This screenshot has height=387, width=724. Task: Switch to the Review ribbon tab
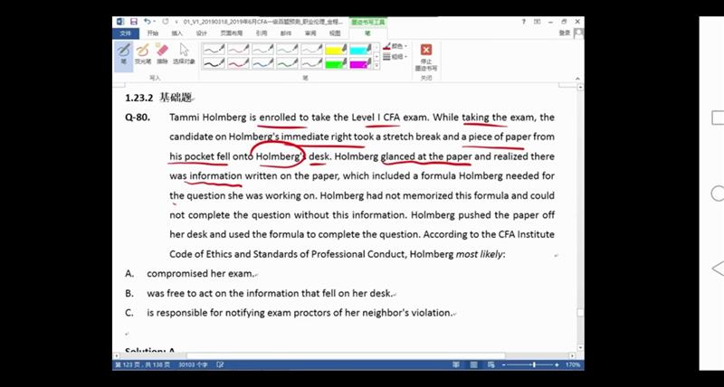[x=310, y=33]
